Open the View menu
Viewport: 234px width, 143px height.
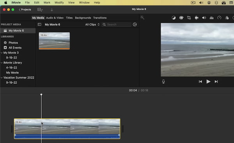(71, 3)
